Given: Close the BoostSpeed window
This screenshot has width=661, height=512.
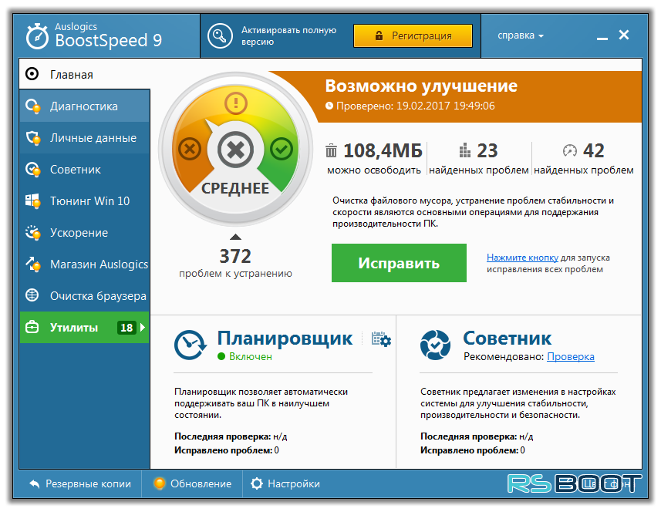Looking at the screenshot, I should pyautogui.click(x=624, y=35).
